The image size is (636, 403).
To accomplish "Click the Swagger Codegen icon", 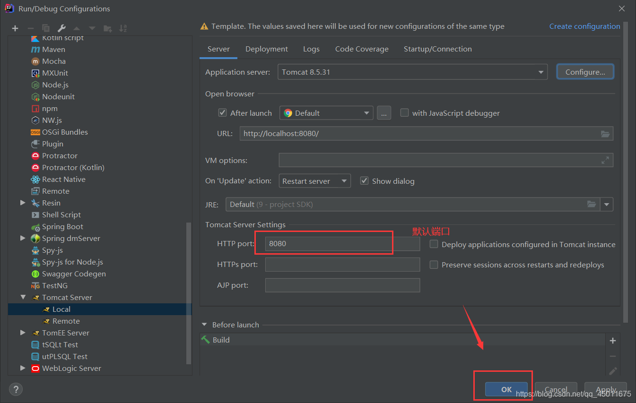I will pos(35,274).
